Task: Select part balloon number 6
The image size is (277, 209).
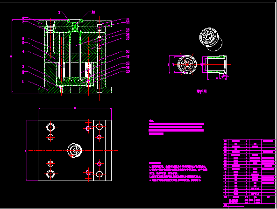Action: point(23,39)
